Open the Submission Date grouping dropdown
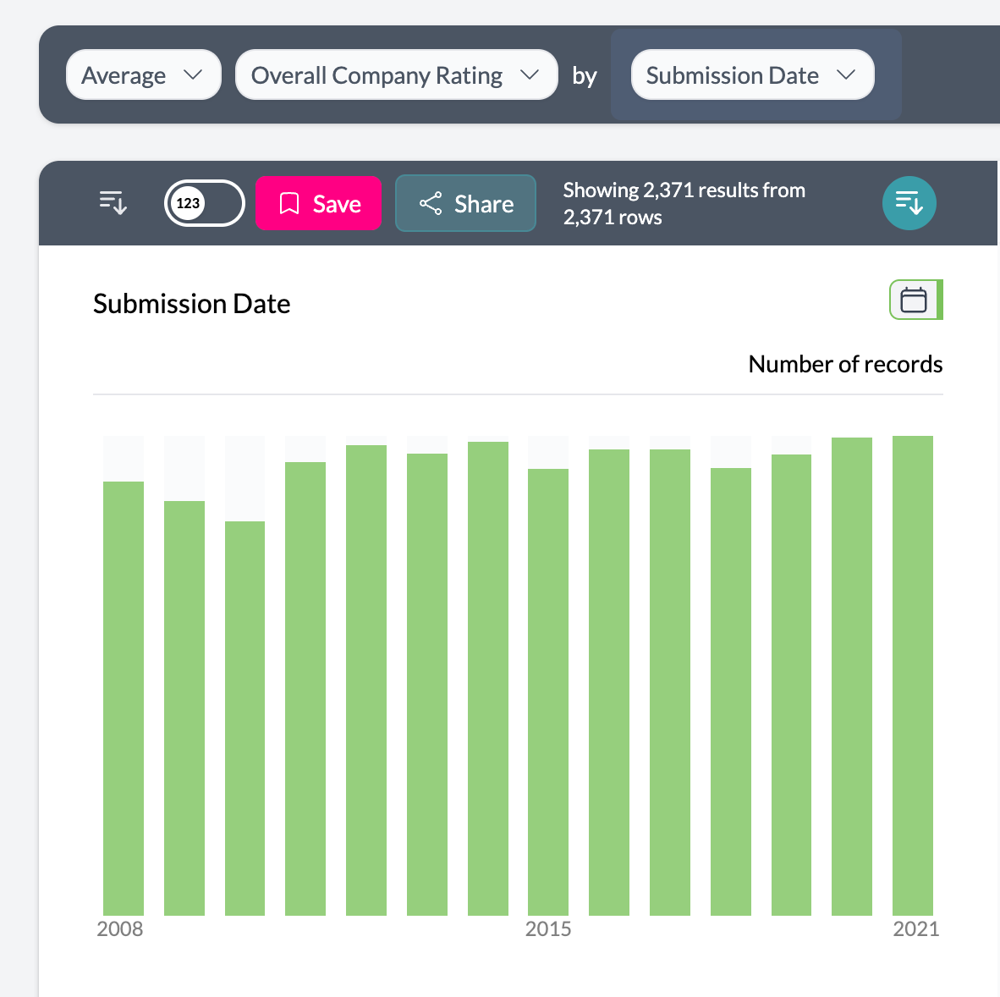 [x=752, y=75]
